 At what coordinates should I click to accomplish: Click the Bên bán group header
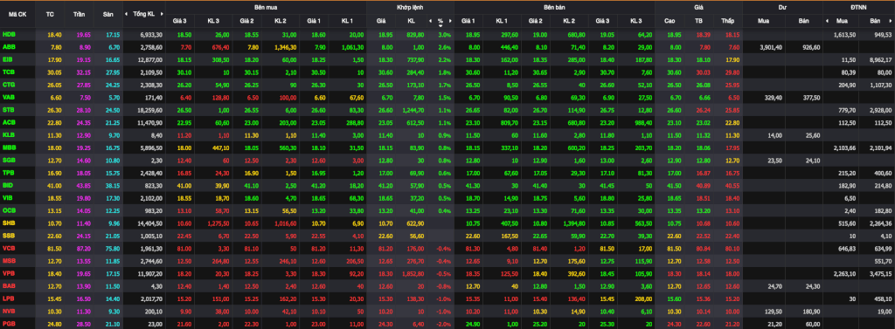555,7
